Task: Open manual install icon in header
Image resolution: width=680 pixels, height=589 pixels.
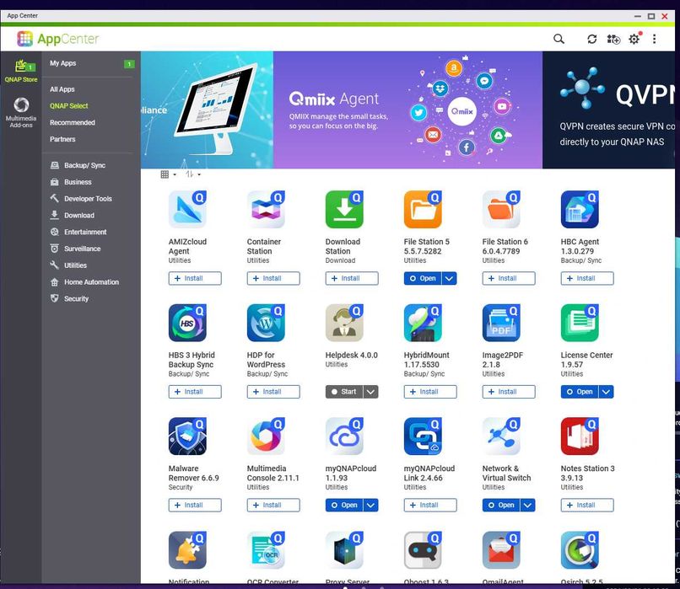Action: pyautogui.click(x=613, y=39)
